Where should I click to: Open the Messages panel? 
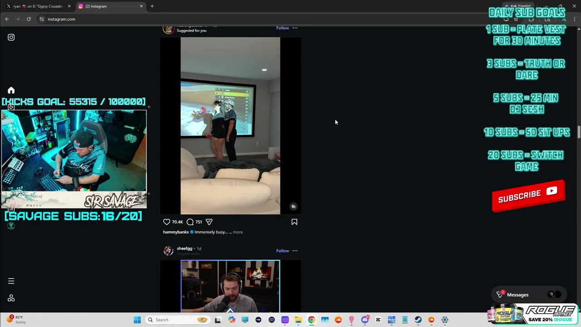pos(528,295)
